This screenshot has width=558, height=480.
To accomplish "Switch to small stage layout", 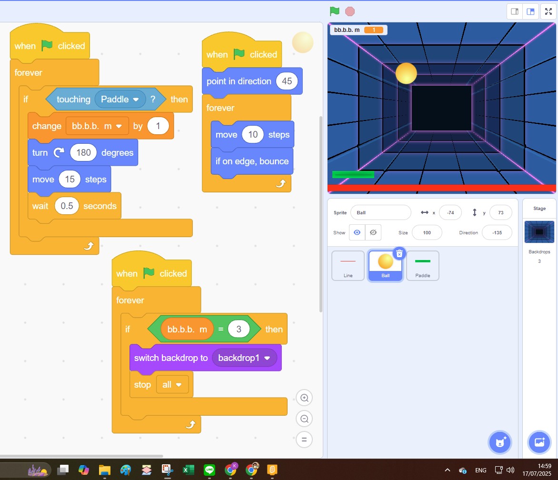I will (x=515, y=11).
